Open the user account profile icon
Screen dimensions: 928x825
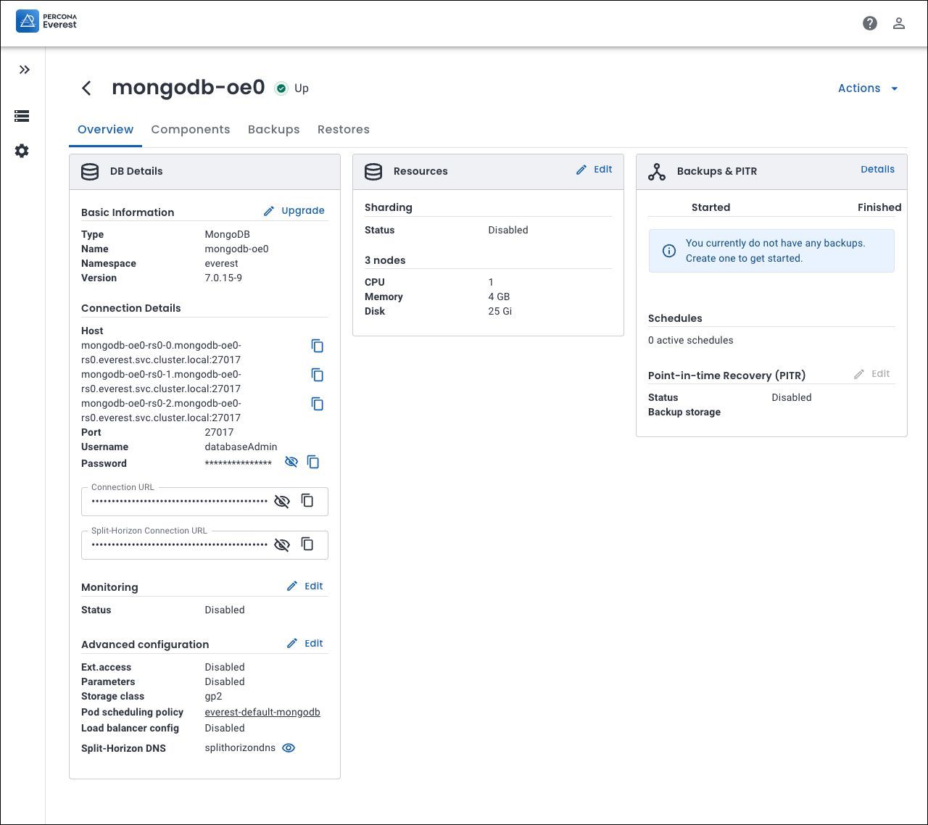(899, 23)
